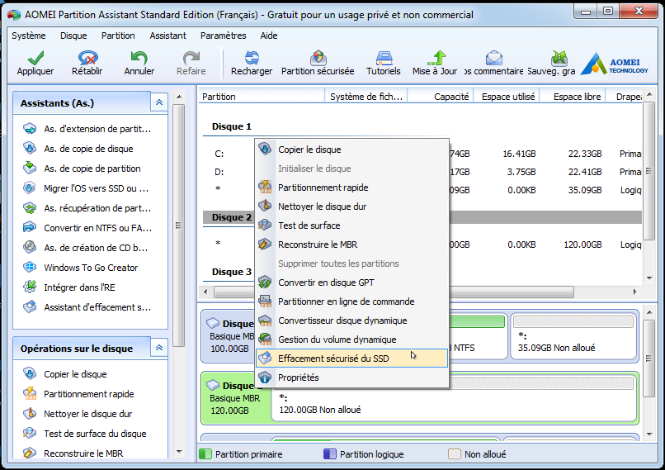
Task: Click the sidebar scrollbar down arrow
Action: tap(179, 452)
